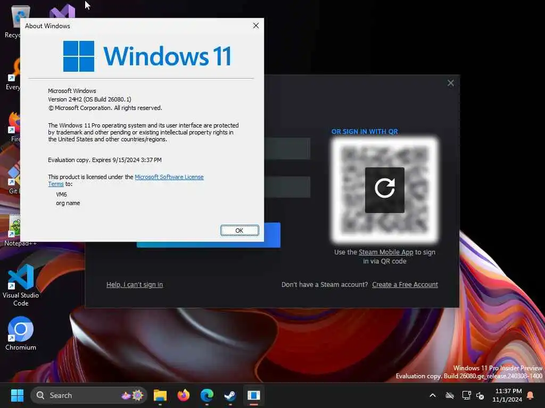
Task: Select the Git desktop shortcut
Action: coord(13,179)
